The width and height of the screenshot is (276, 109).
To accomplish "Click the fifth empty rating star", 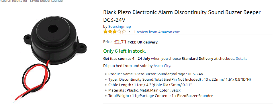I will [124, 32].
